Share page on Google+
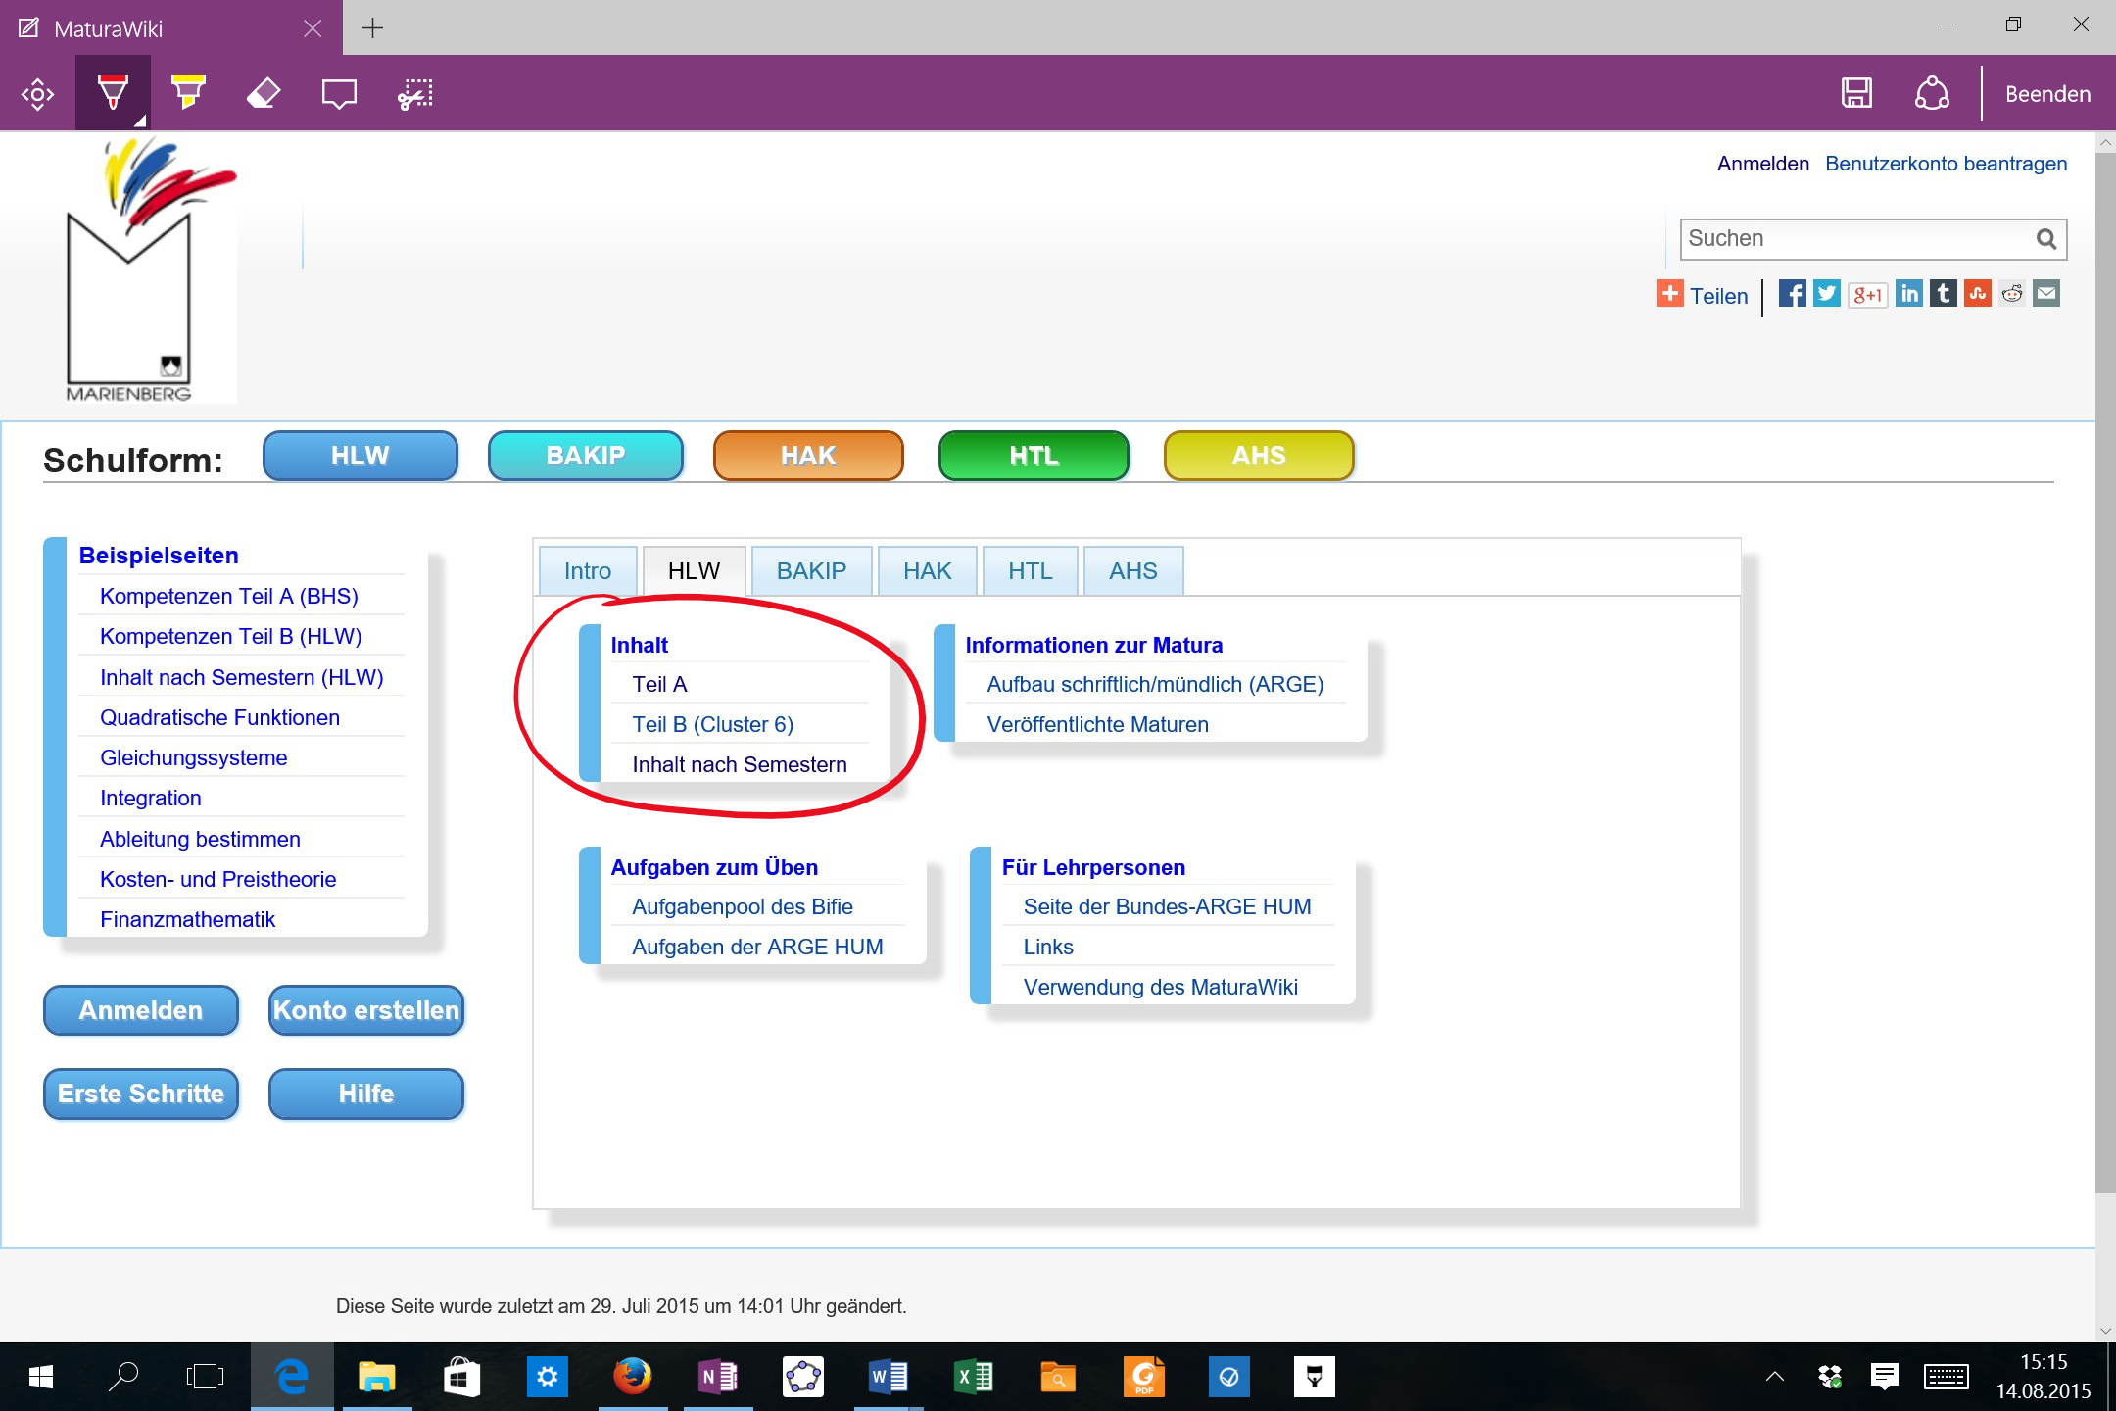The width and height of the screenshot is (2116, 1411). [x=1867, y=294]
